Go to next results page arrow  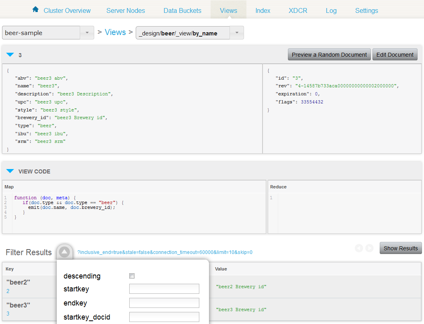[x=369, y=248]
